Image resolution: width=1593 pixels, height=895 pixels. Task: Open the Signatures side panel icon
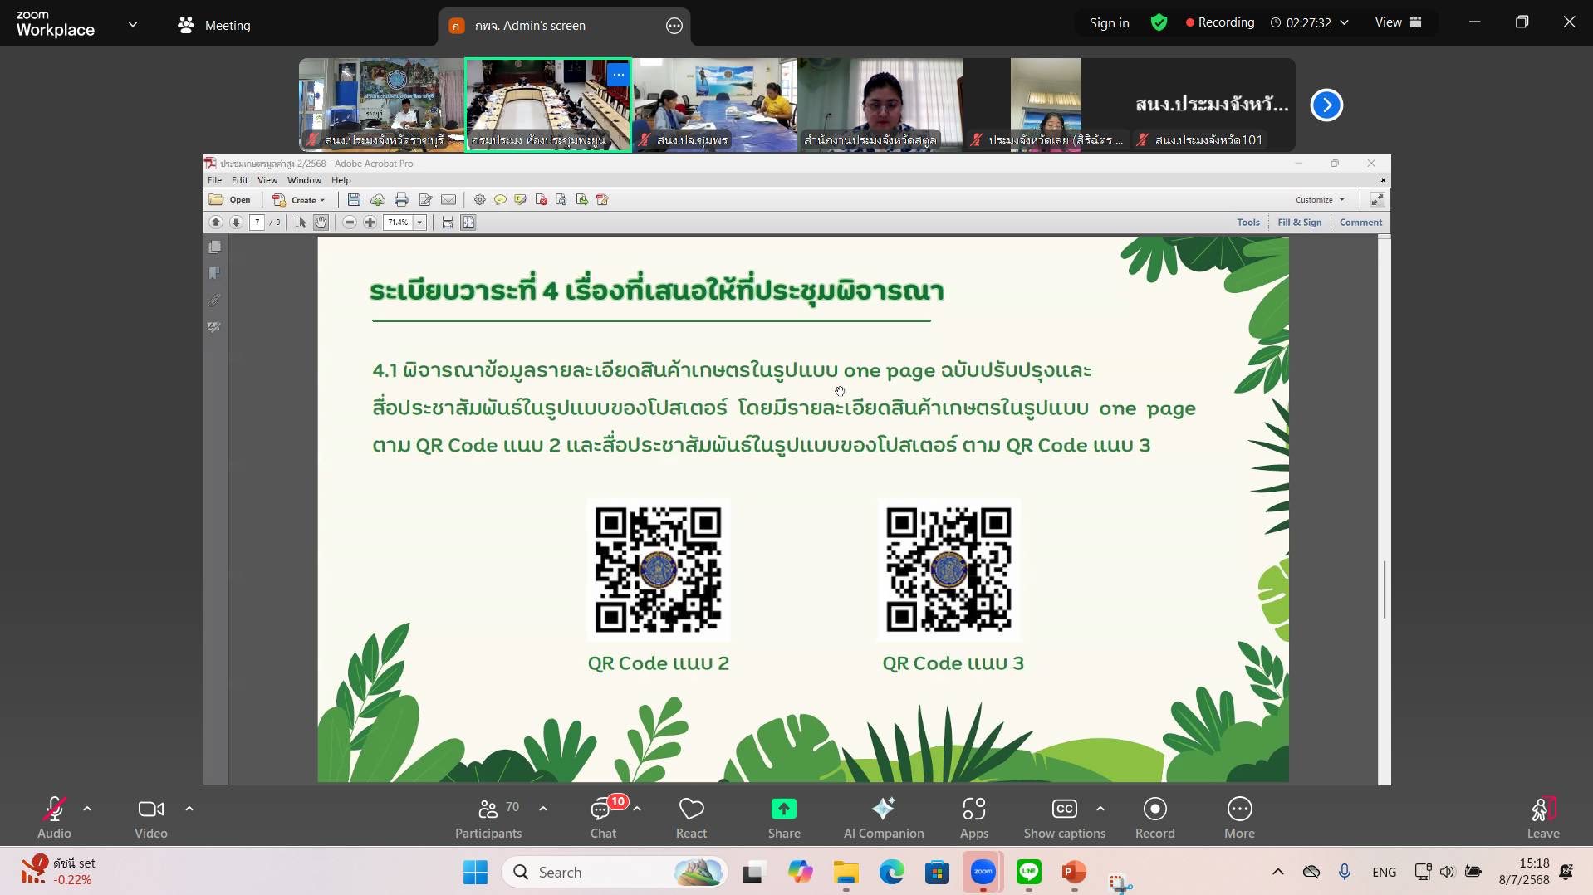click(215, 327)
